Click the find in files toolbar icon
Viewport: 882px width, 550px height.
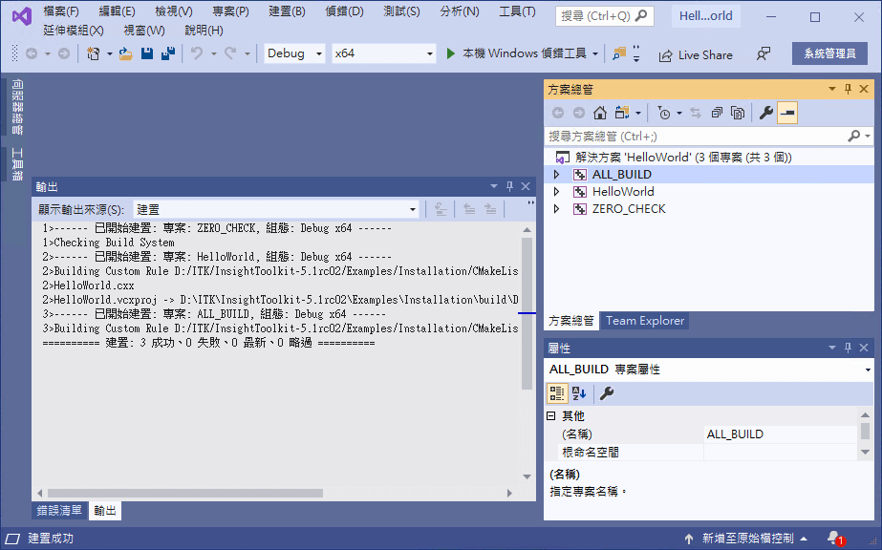coord(619,53)
